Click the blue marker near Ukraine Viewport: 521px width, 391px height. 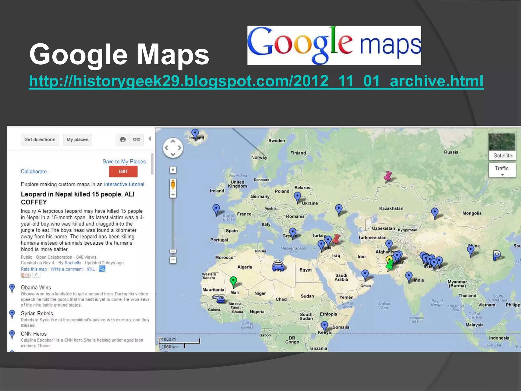point(297,198)
